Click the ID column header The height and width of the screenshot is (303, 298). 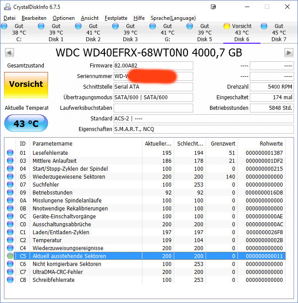[23, 144]
